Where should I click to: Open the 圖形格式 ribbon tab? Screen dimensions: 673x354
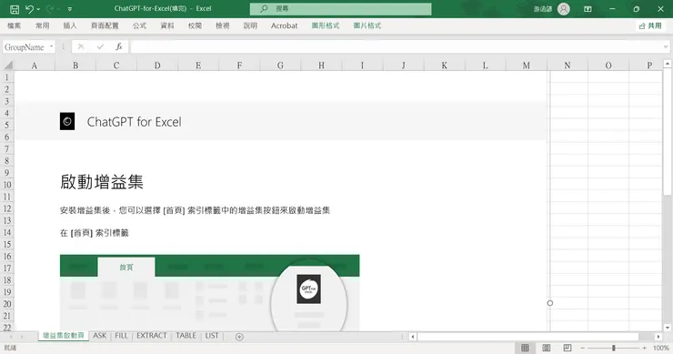[326, 25]
